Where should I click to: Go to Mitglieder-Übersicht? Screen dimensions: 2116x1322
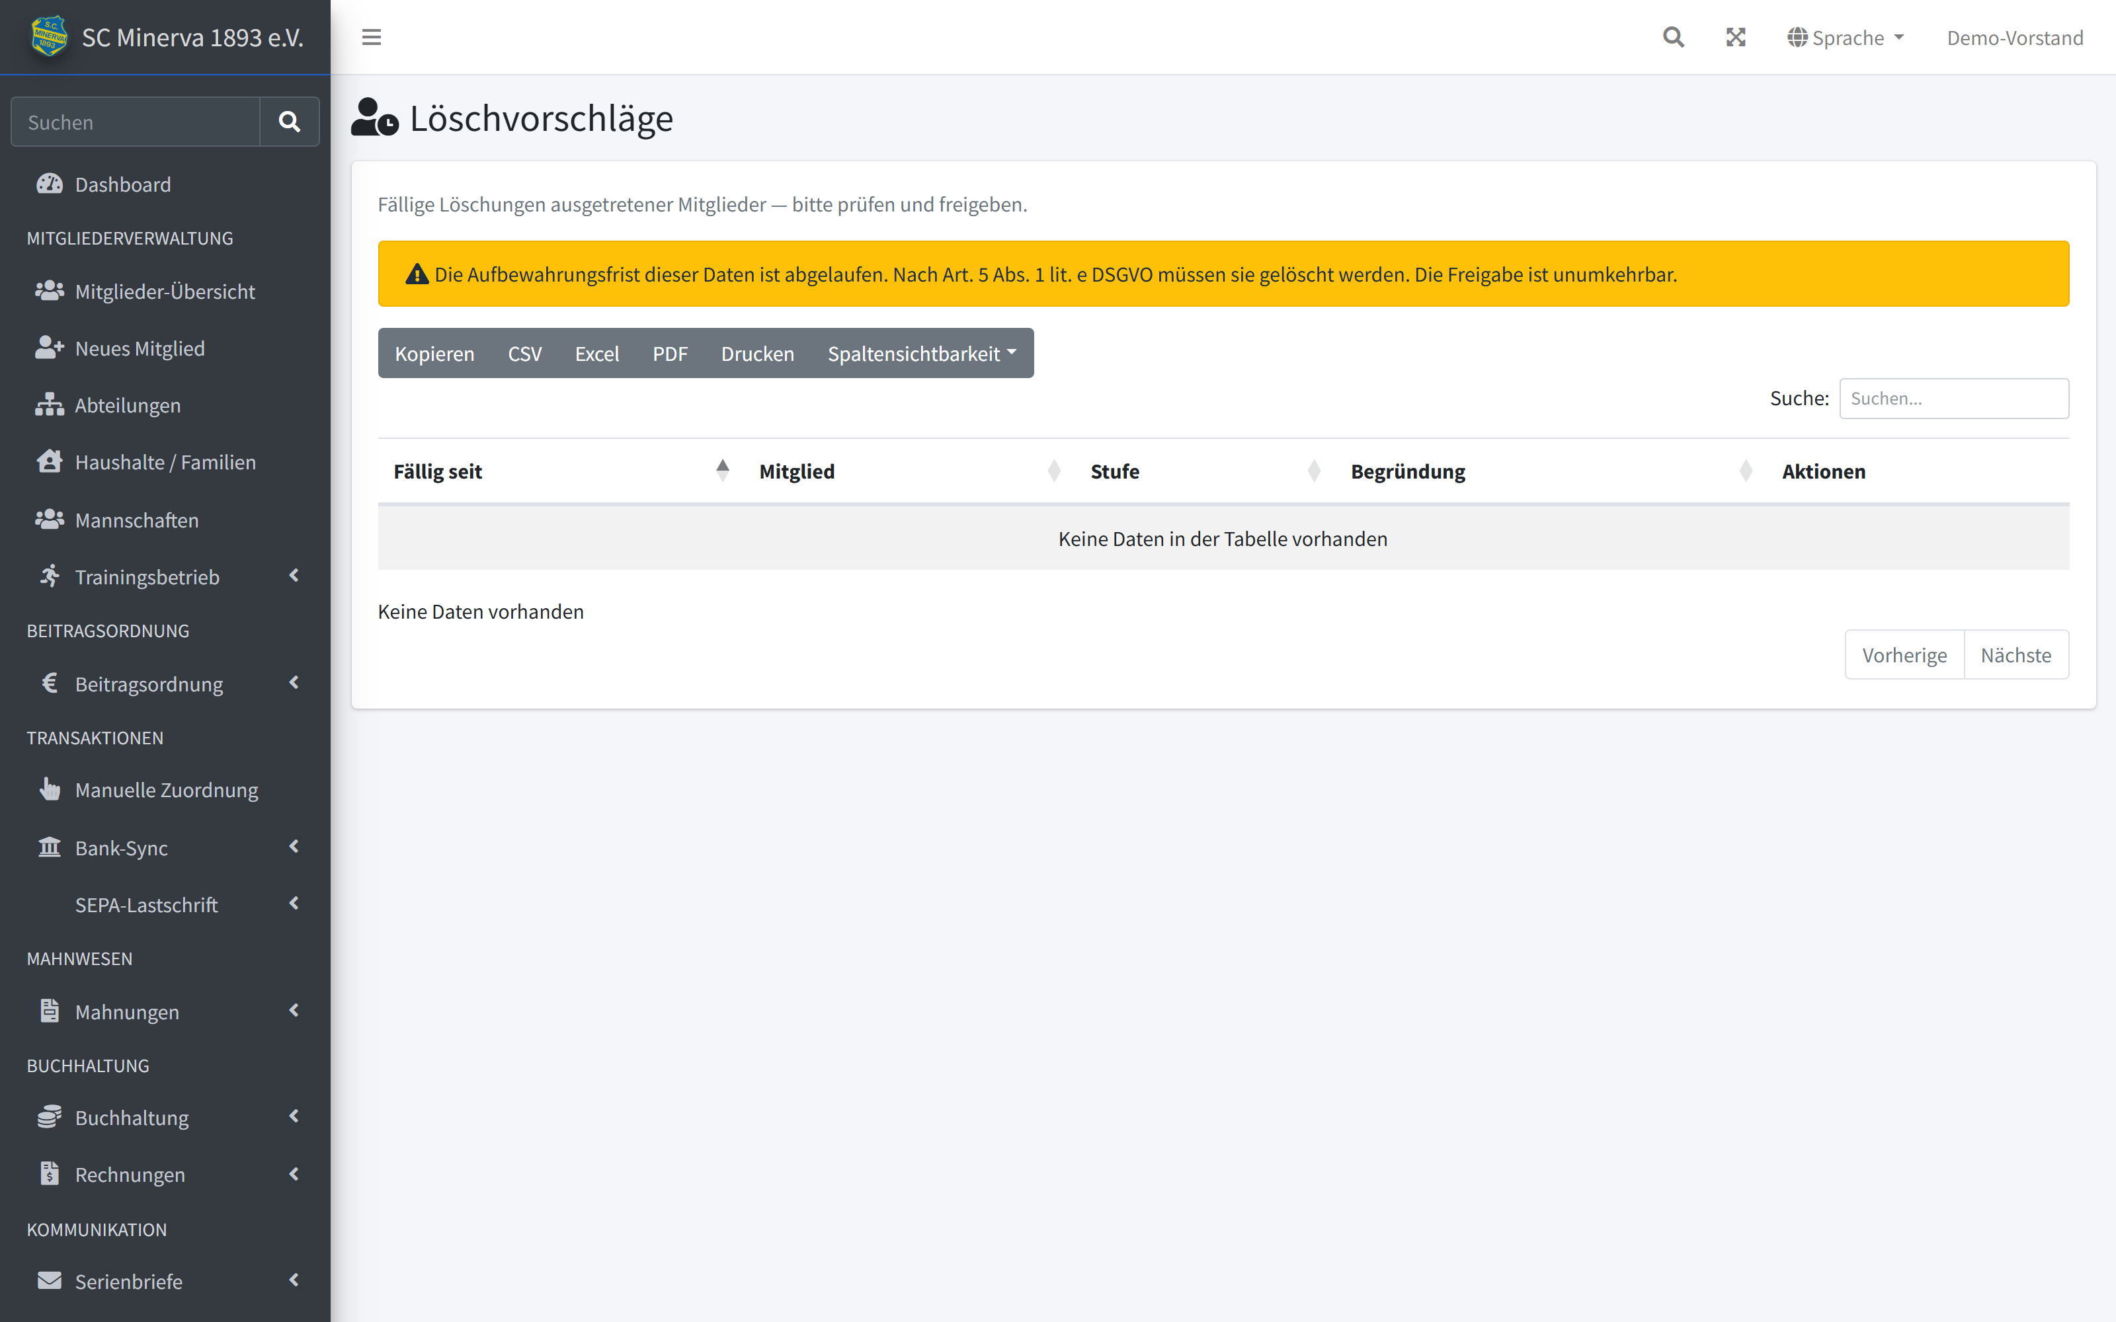[165, 291]
